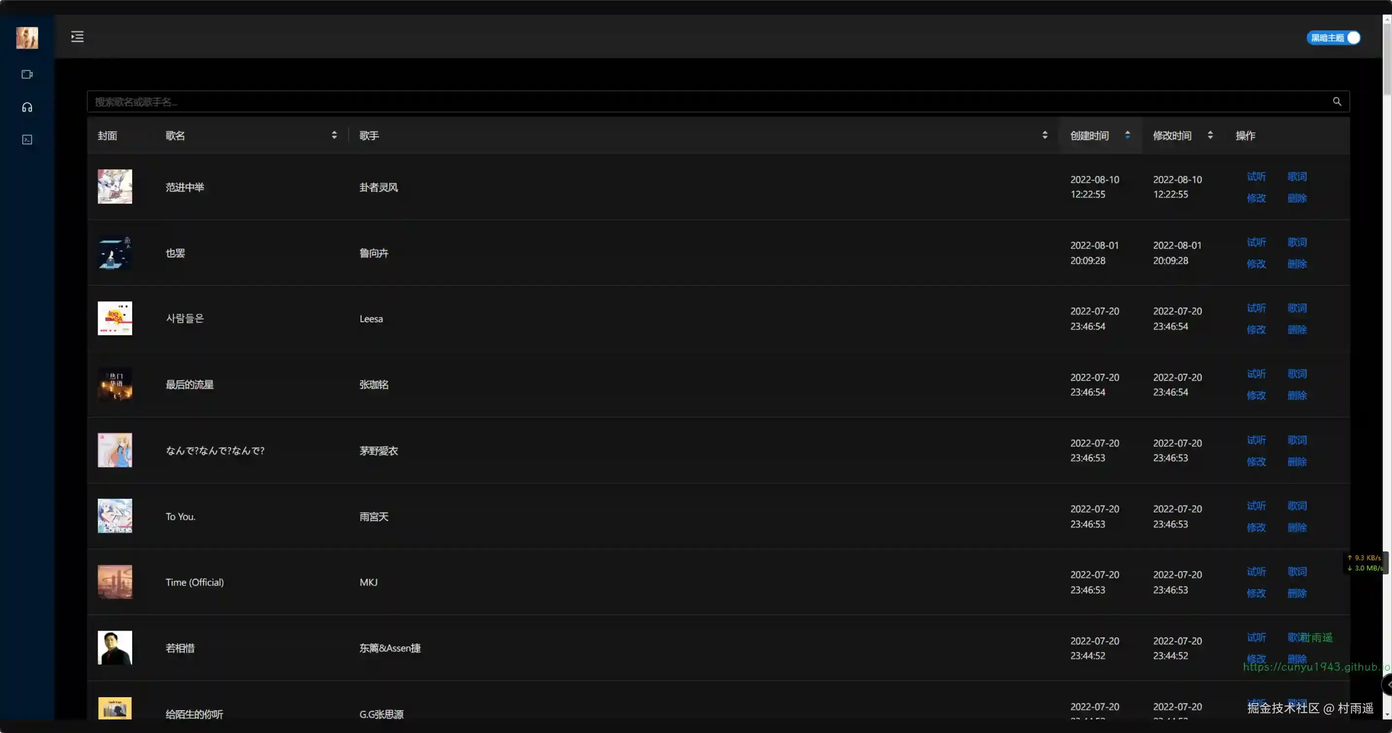Sort the table by 歌名 column
Image resolution: width=1392 pixels, height=733 pixels.
[x=334, y=135]
